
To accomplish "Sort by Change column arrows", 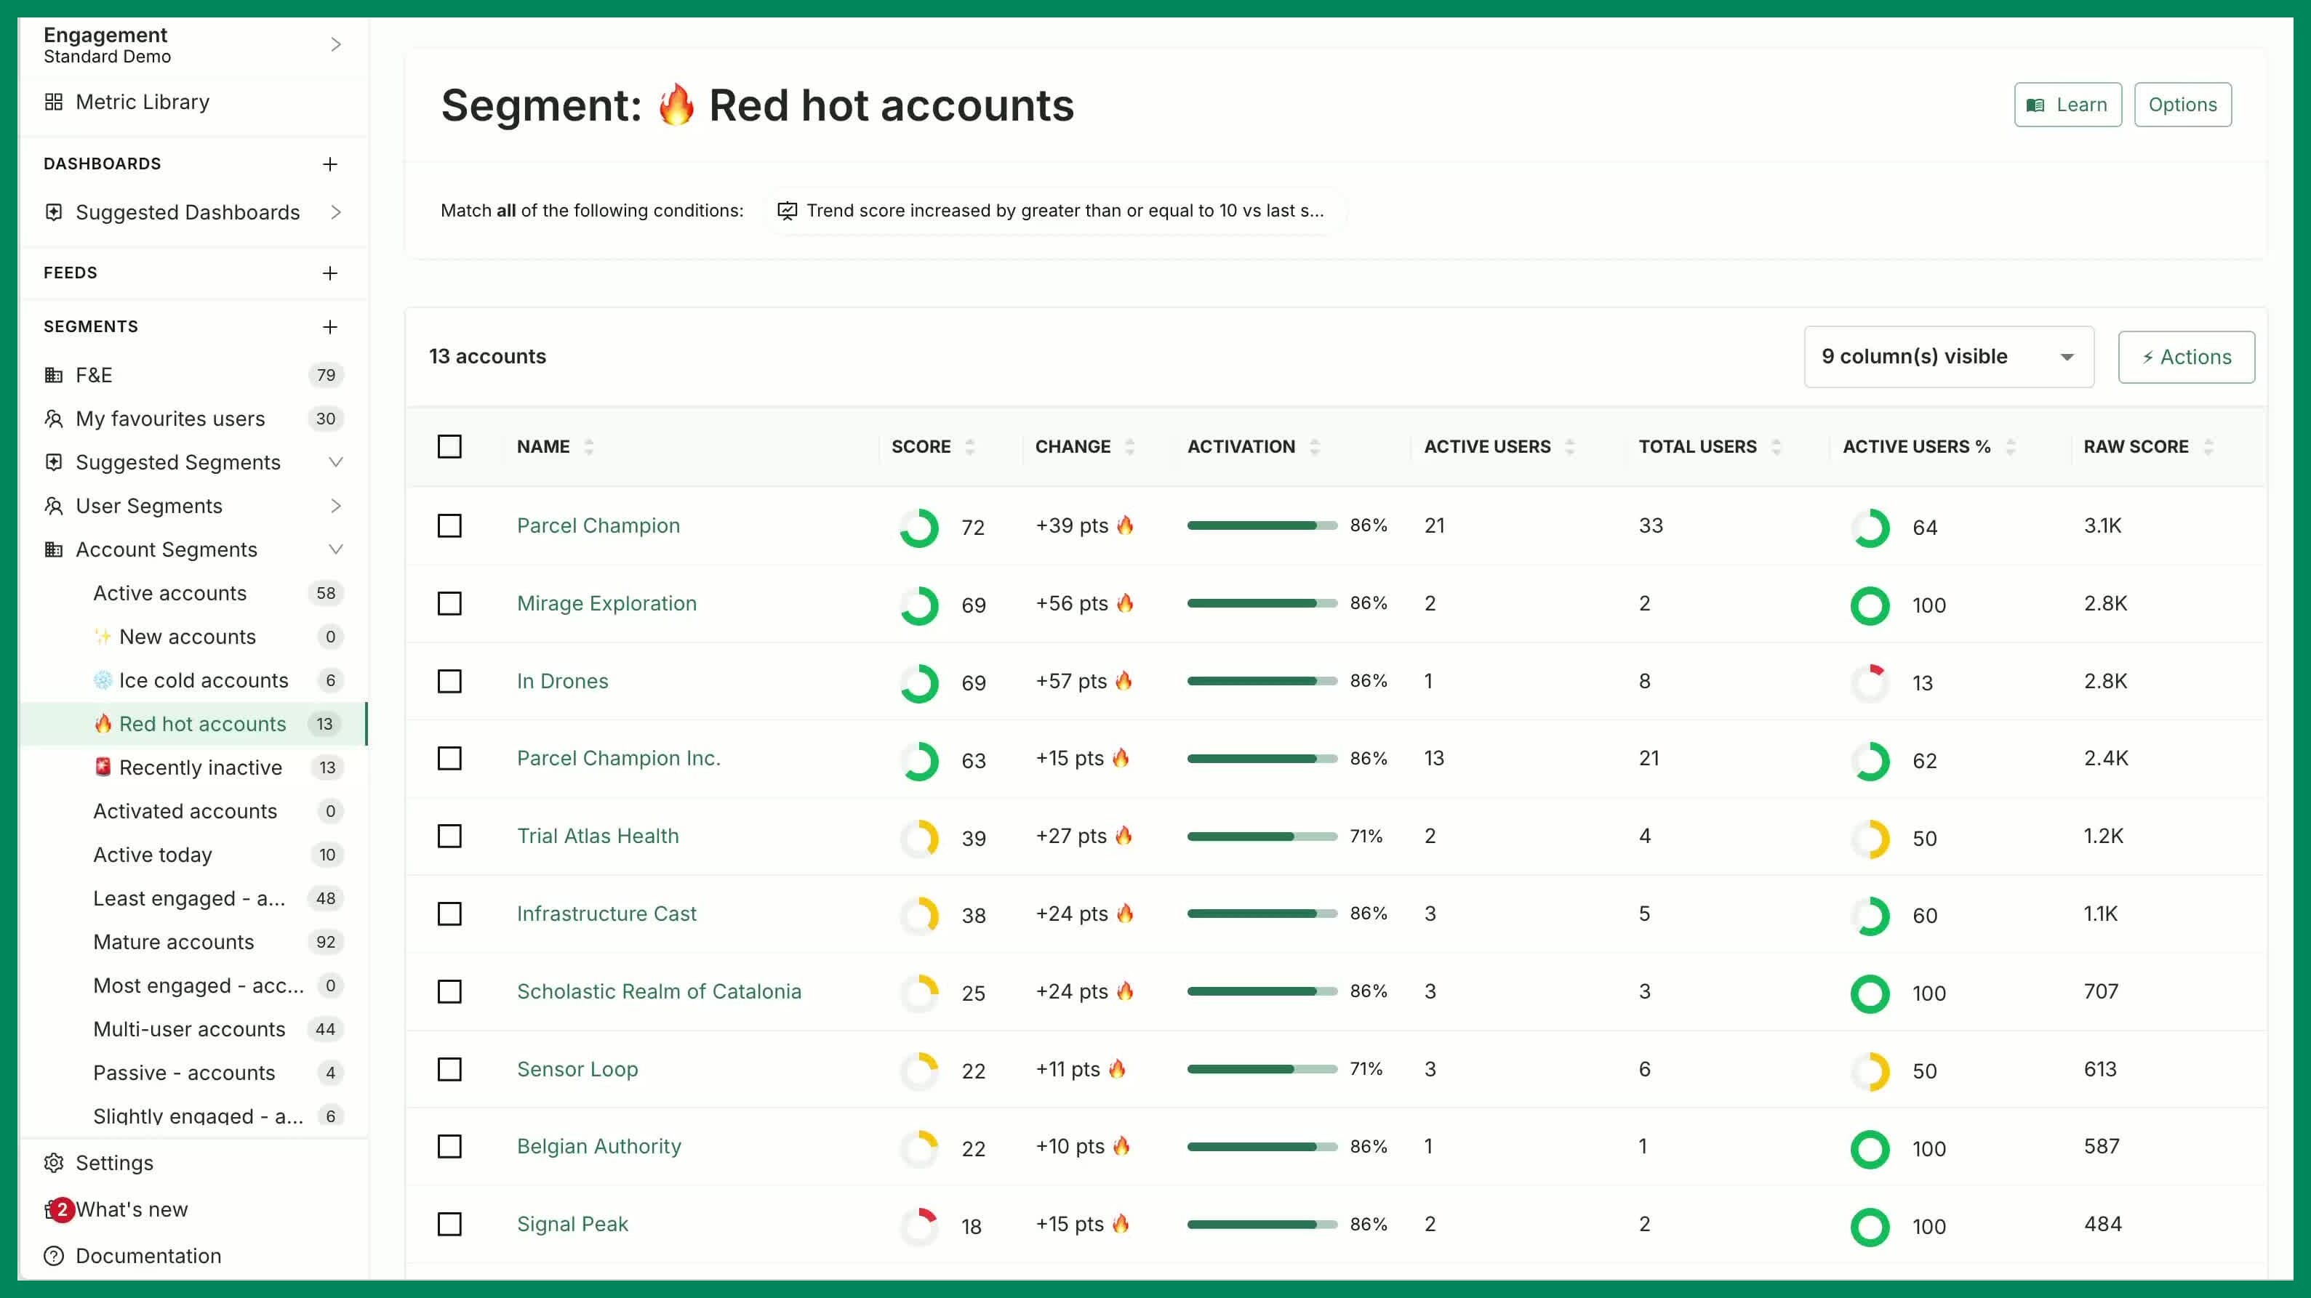I will pos(1129,446).
